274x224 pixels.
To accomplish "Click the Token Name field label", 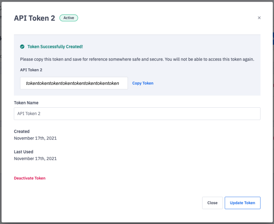I will coord(26,103).
